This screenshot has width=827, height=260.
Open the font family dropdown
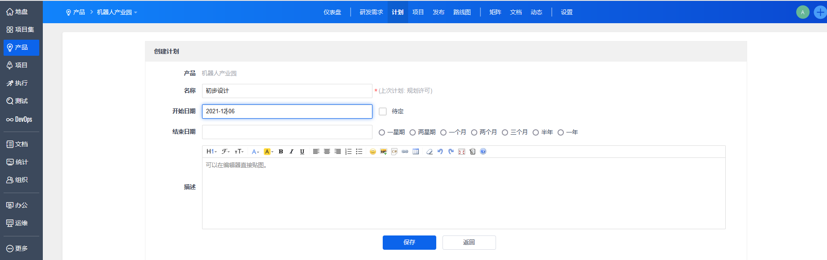click(x=226, y=152)
